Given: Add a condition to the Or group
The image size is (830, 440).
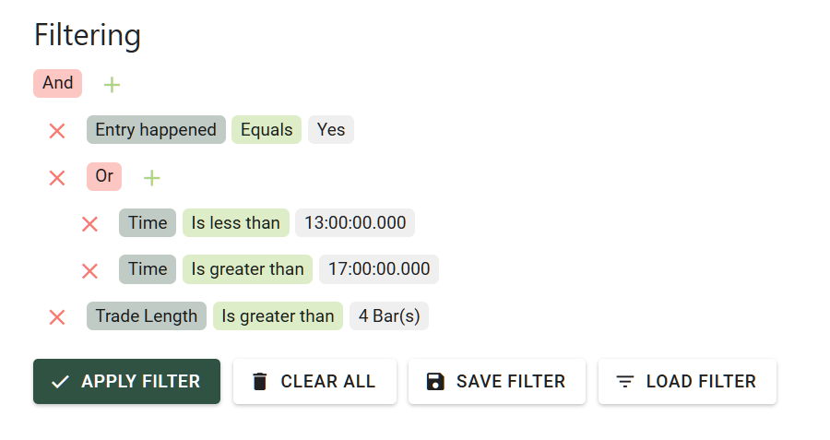Looking at the screenshot, I should click(152, 178).
